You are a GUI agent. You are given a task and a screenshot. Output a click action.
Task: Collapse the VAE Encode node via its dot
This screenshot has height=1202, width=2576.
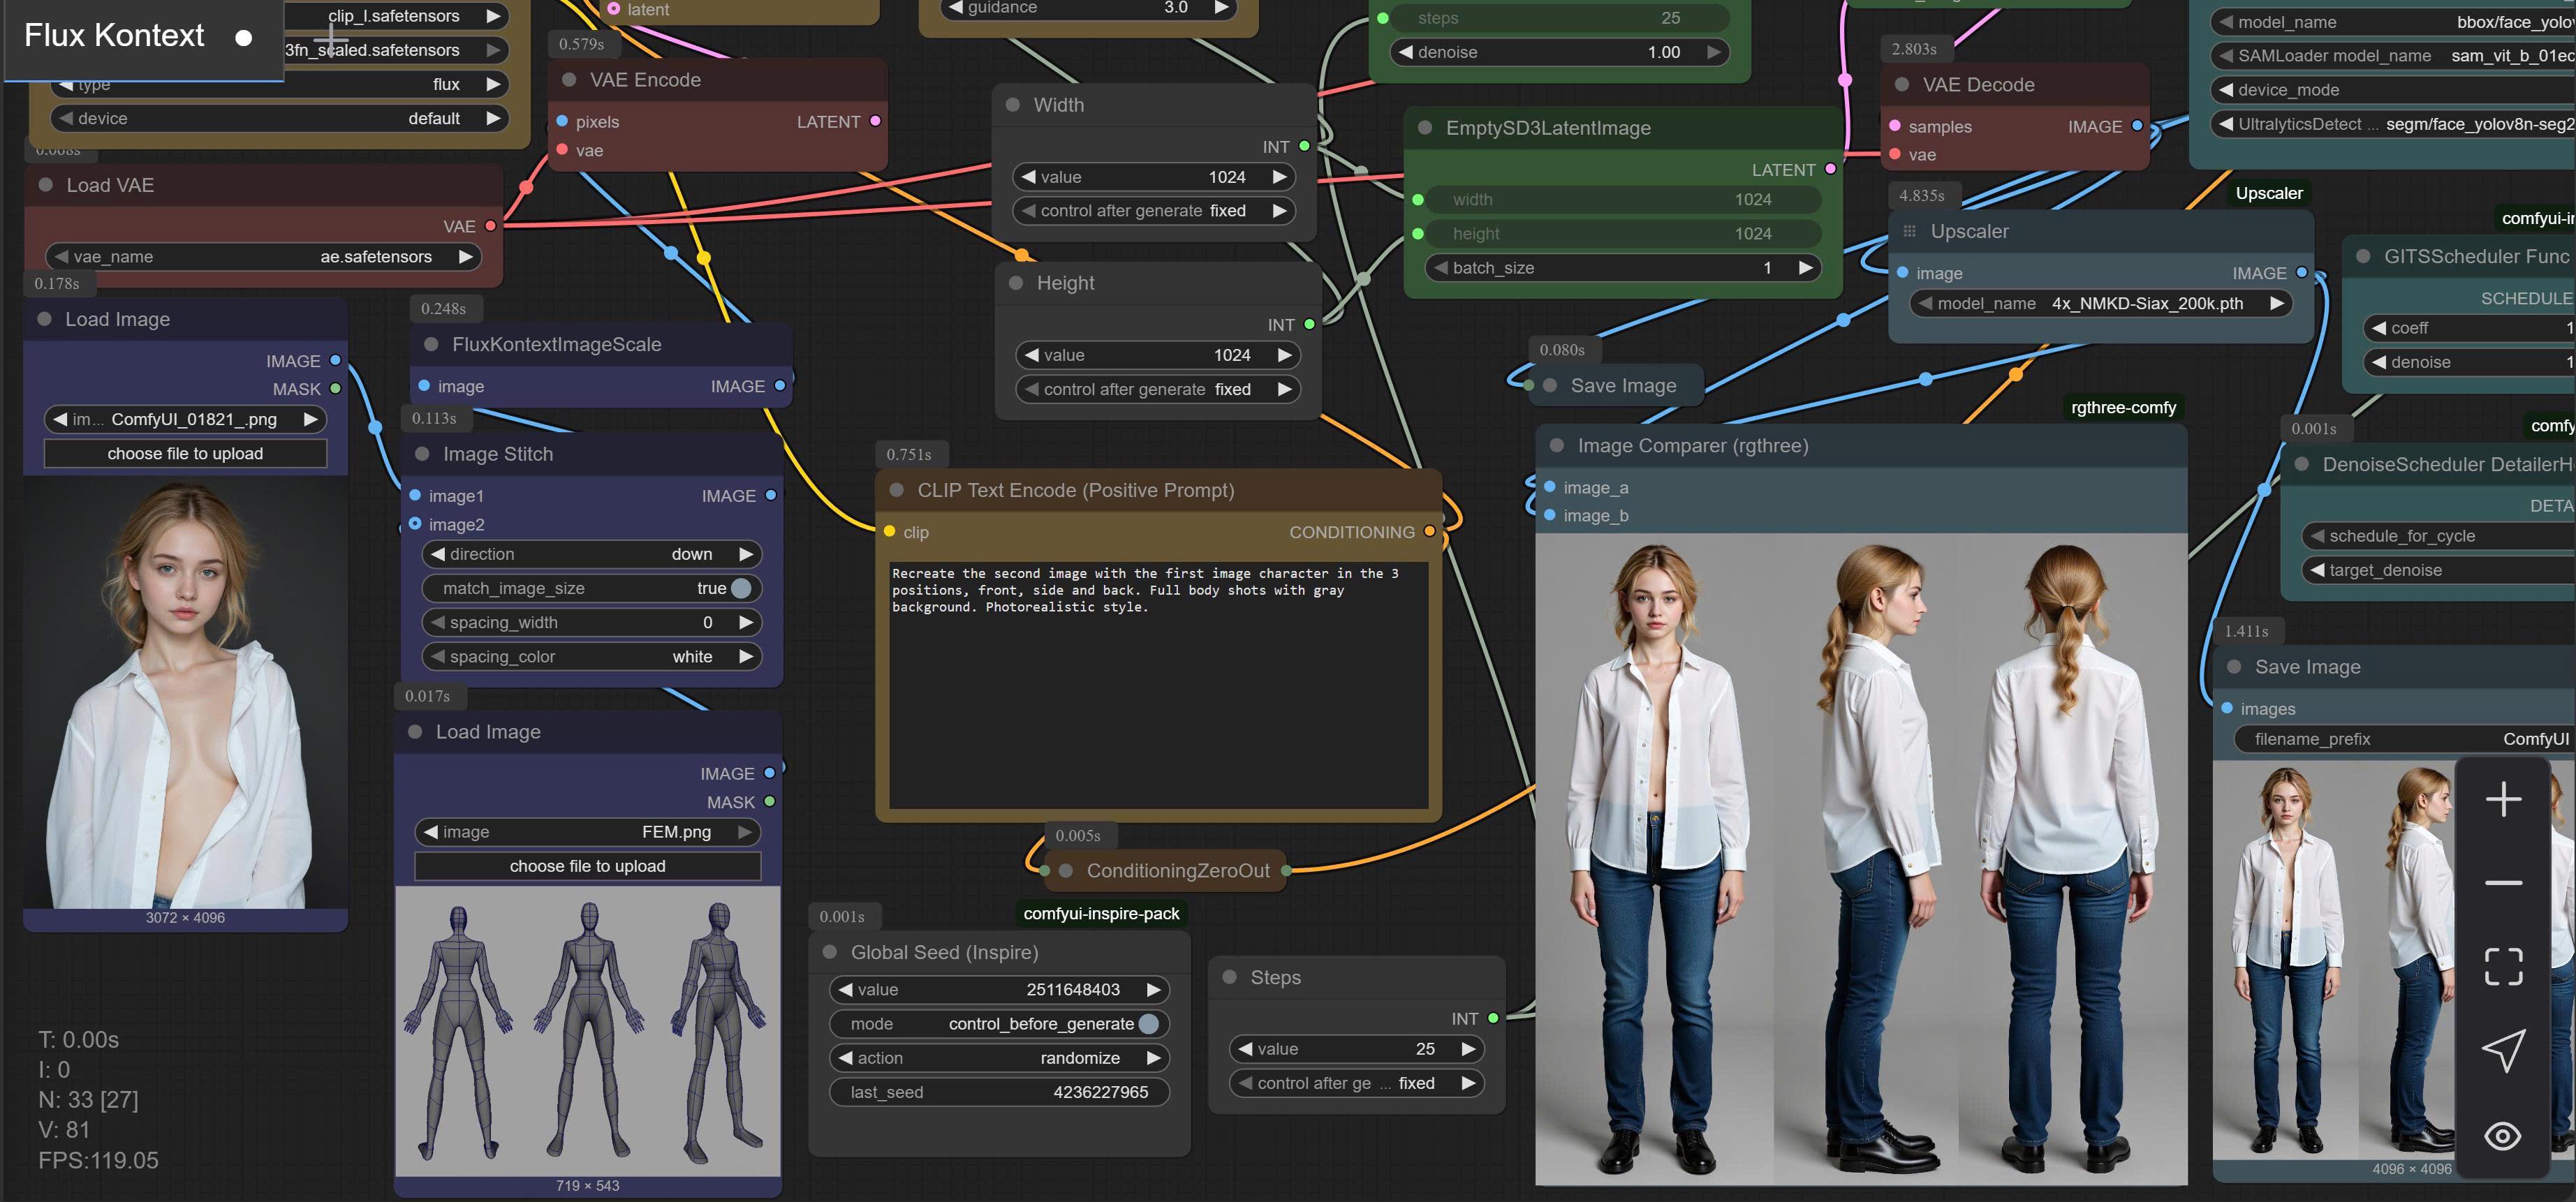click(x=569, y=80)
